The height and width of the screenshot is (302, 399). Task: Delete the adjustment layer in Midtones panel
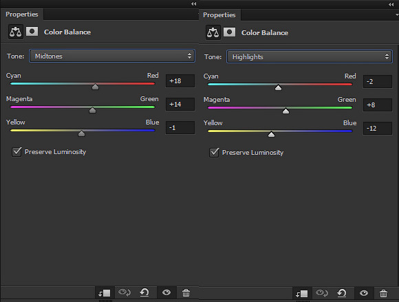186,293
